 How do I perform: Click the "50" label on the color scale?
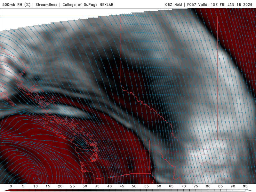click(134, 186)
